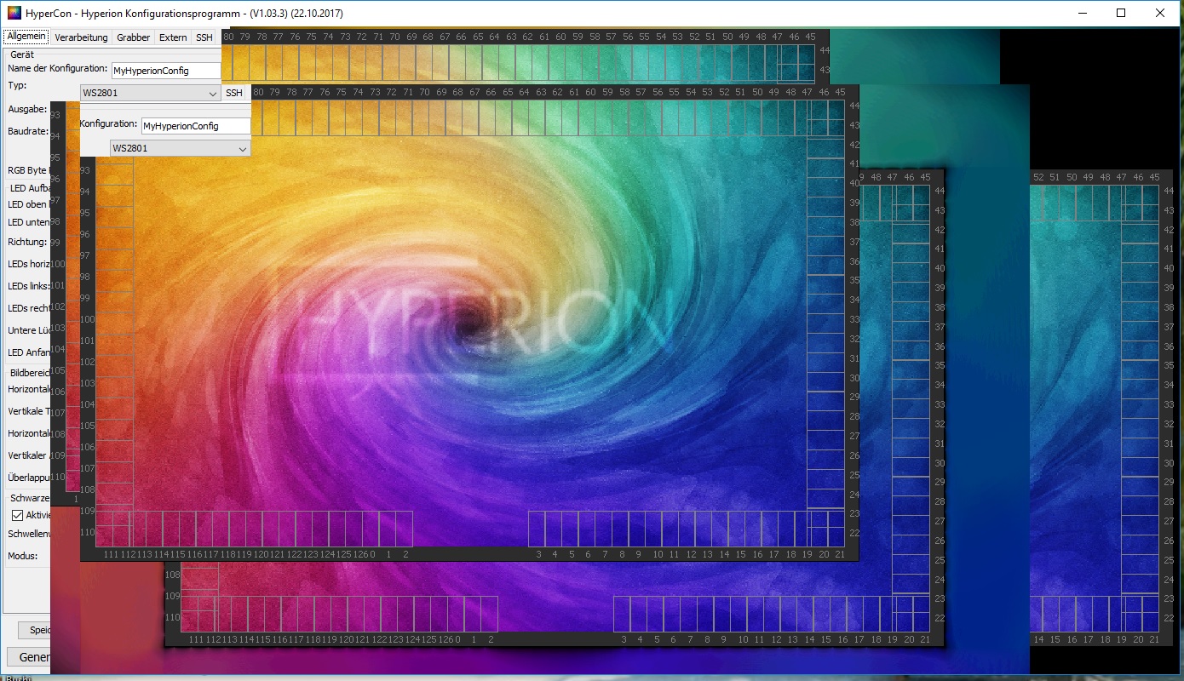Select the Grabber tab
This screenshot has width=1184, height=681.
(x=133, y=37)
